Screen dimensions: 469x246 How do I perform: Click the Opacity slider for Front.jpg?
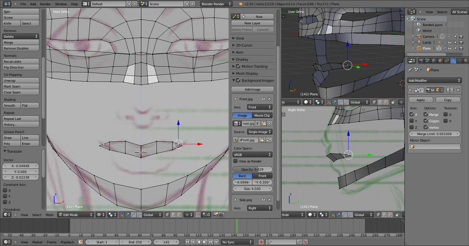[x=253, y=169]
